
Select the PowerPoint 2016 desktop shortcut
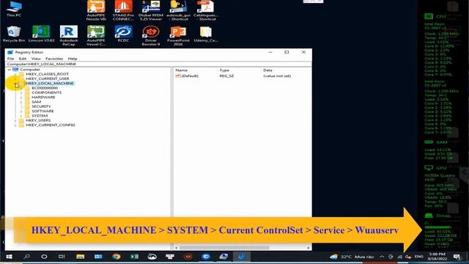pos(178,35)
